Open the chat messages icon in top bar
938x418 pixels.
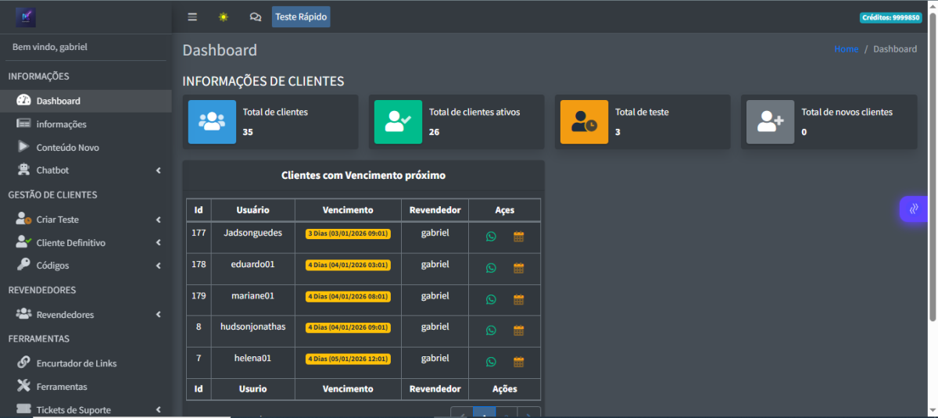(x=255, y=17)
